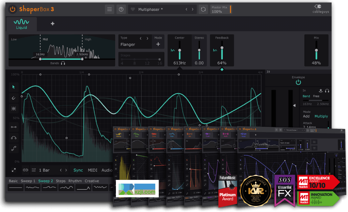Open the Steps wave category
348x212 pixels.
pyautogui.click(x=61, y=181)
